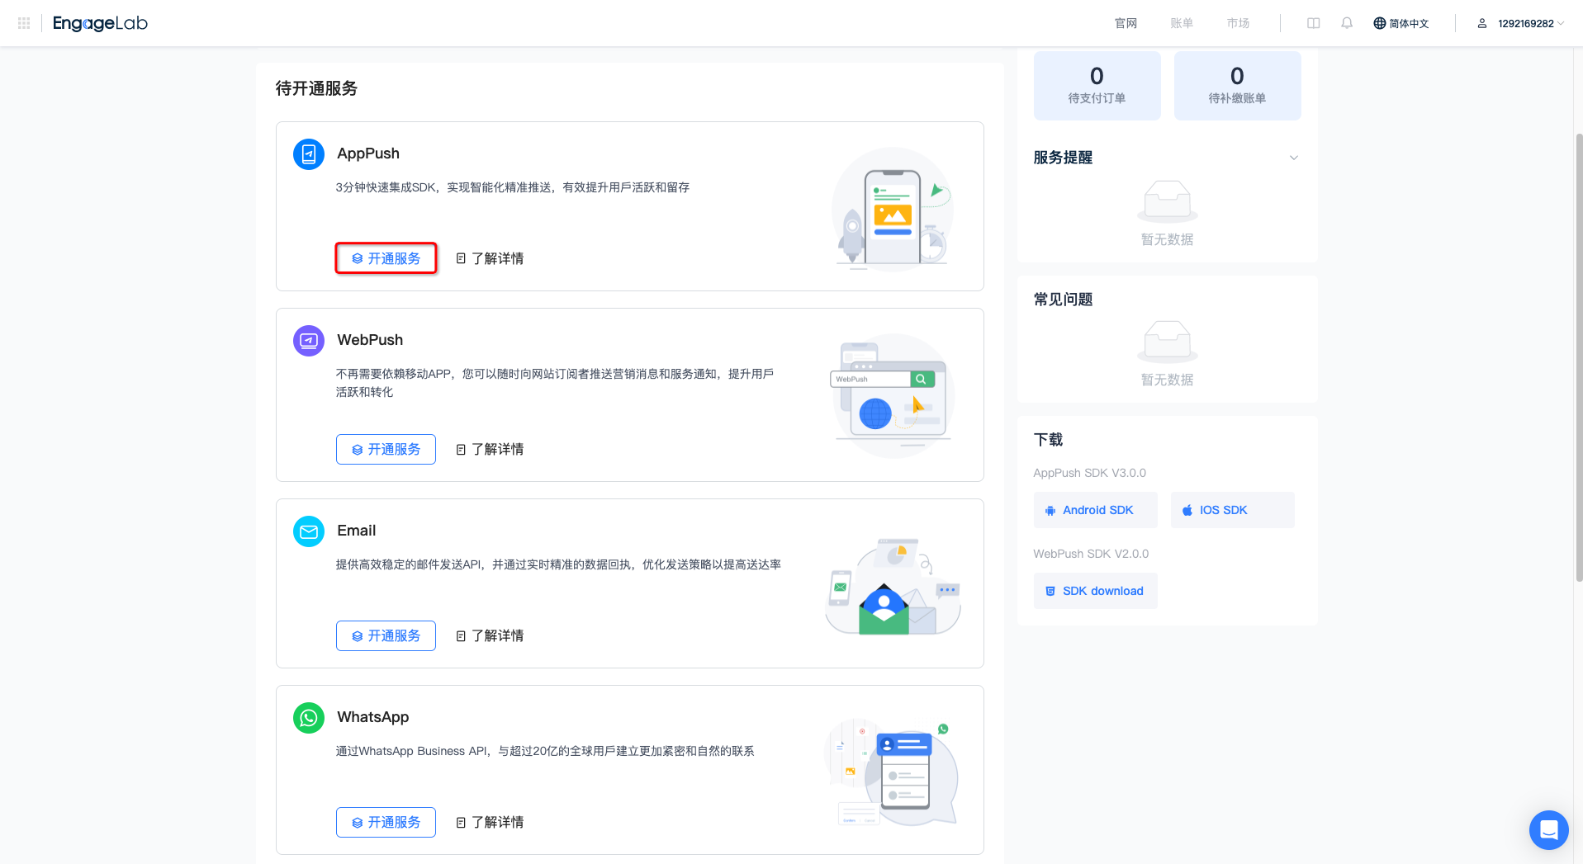1583x864 pixels.
Task: Activate the WhatsApp 开通服务 button
Action: (386, 822)
